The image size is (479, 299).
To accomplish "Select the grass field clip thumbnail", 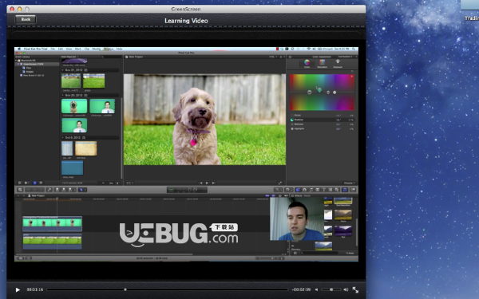I will pyautogui.click(x=93, y=81).
